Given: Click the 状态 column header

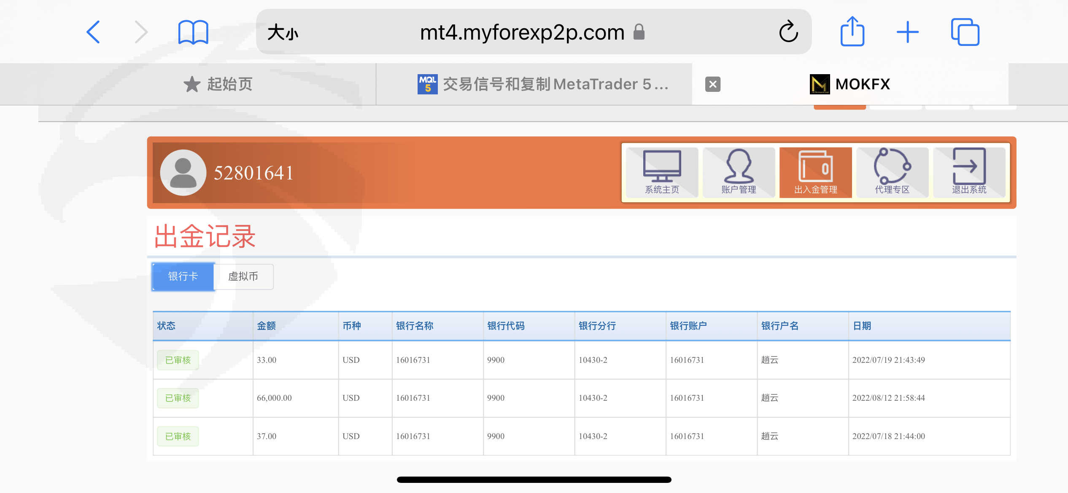Looking at the screenshot, I should click(x=203, y=326).
